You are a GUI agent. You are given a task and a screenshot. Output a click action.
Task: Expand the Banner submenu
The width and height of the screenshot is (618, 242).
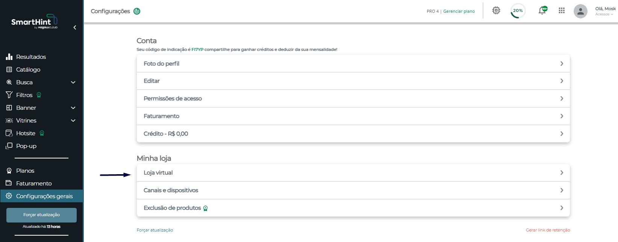pos(73,108)
